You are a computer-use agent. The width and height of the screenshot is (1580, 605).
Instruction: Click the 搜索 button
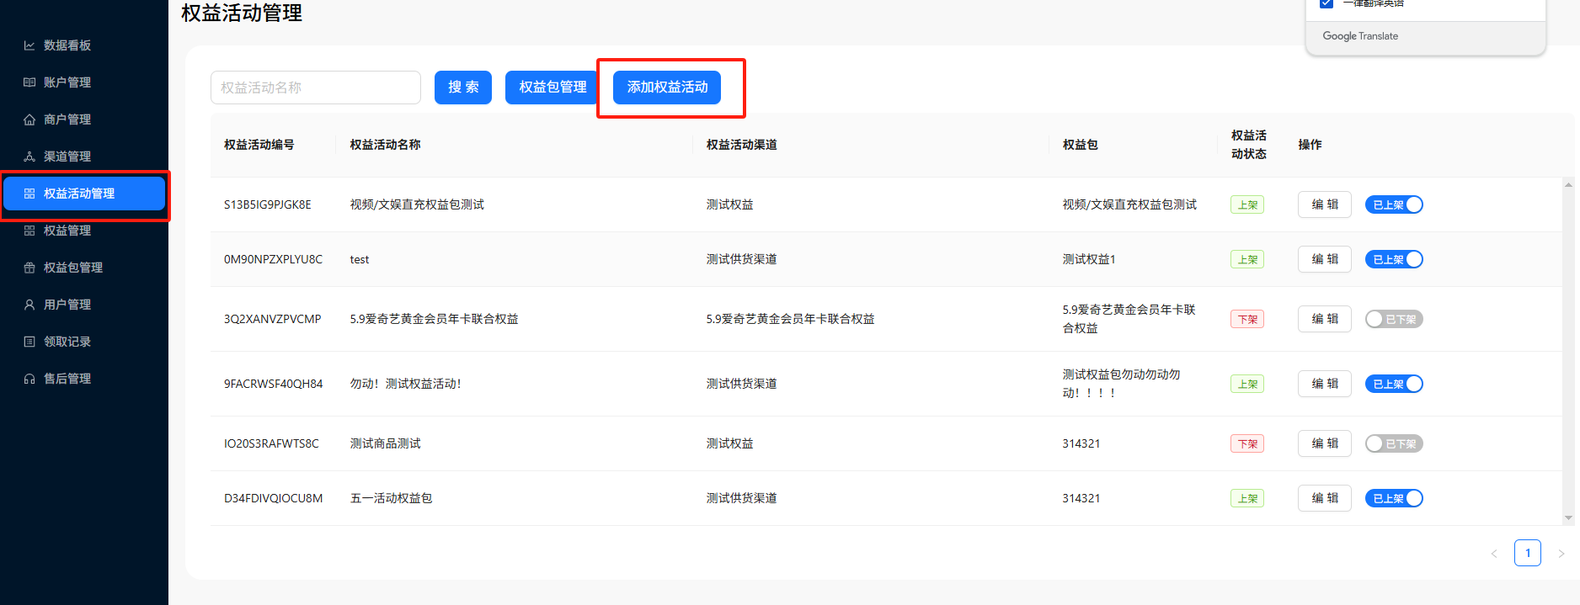(x=463, y=88)
